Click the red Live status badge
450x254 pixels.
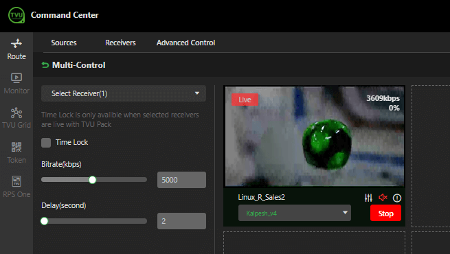245,100
